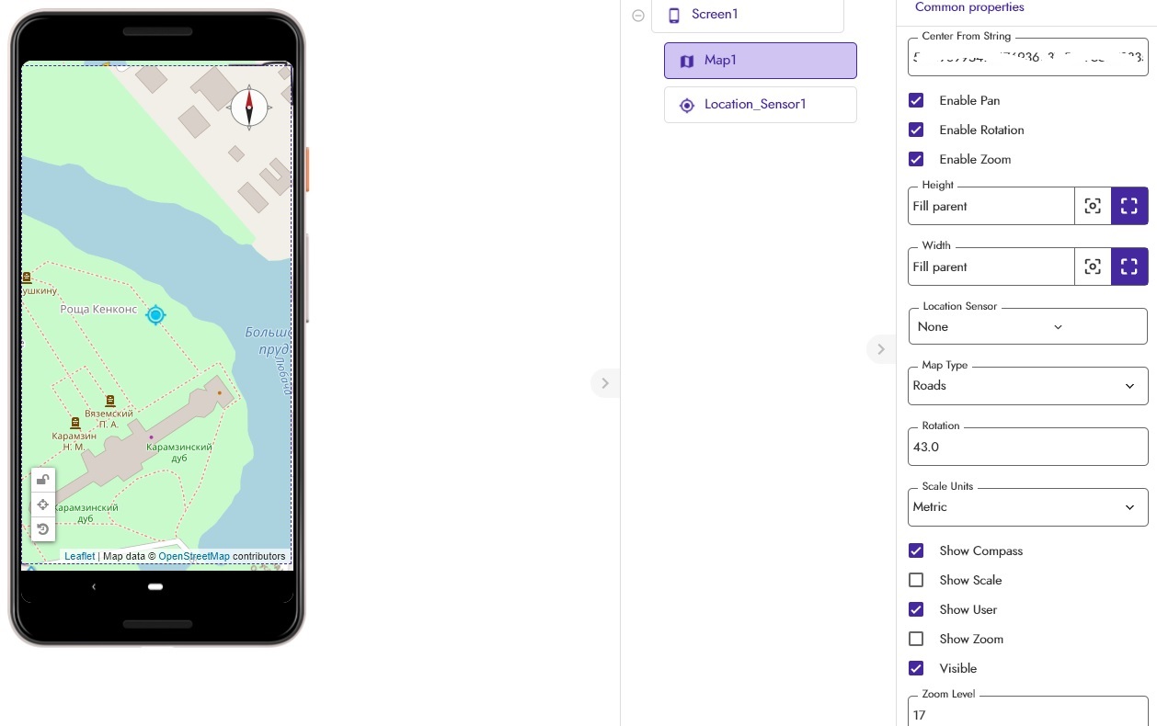Open the Map Type dropdown
This screenshot has width=1157, height=726.
pyautogui.click(x=1027, y=386)
